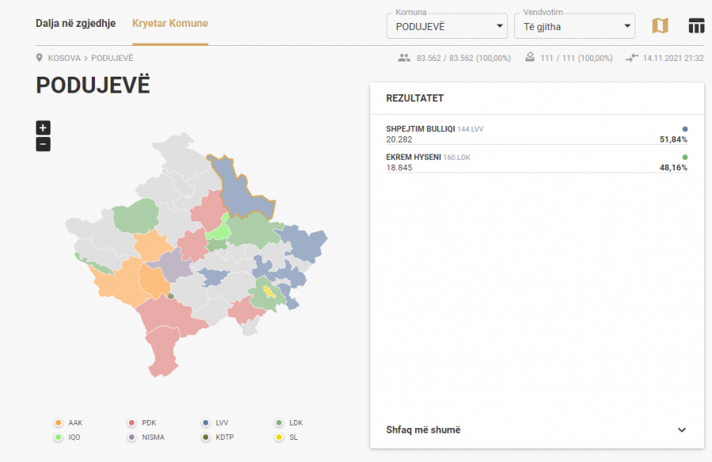Go to KOSOVA in the breadcrumb
712x462 pixels.
click(64, 59)
